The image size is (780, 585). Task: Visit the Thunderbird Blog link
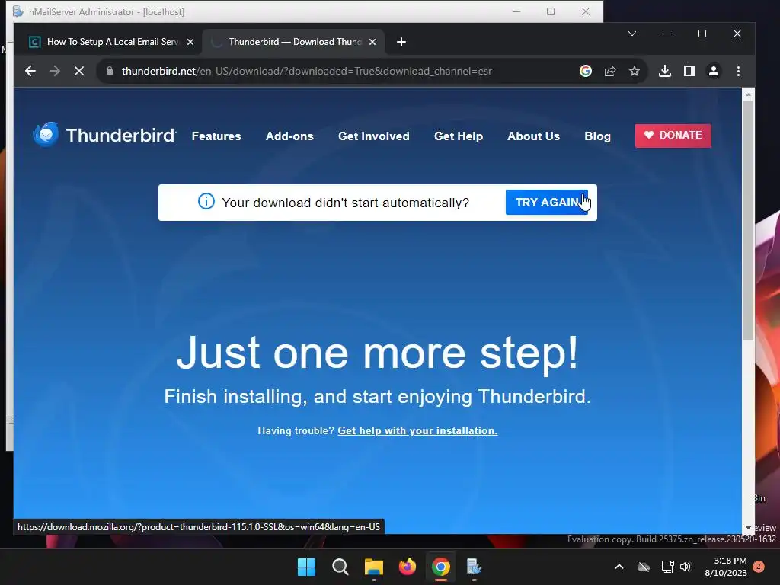coord(597,136)
